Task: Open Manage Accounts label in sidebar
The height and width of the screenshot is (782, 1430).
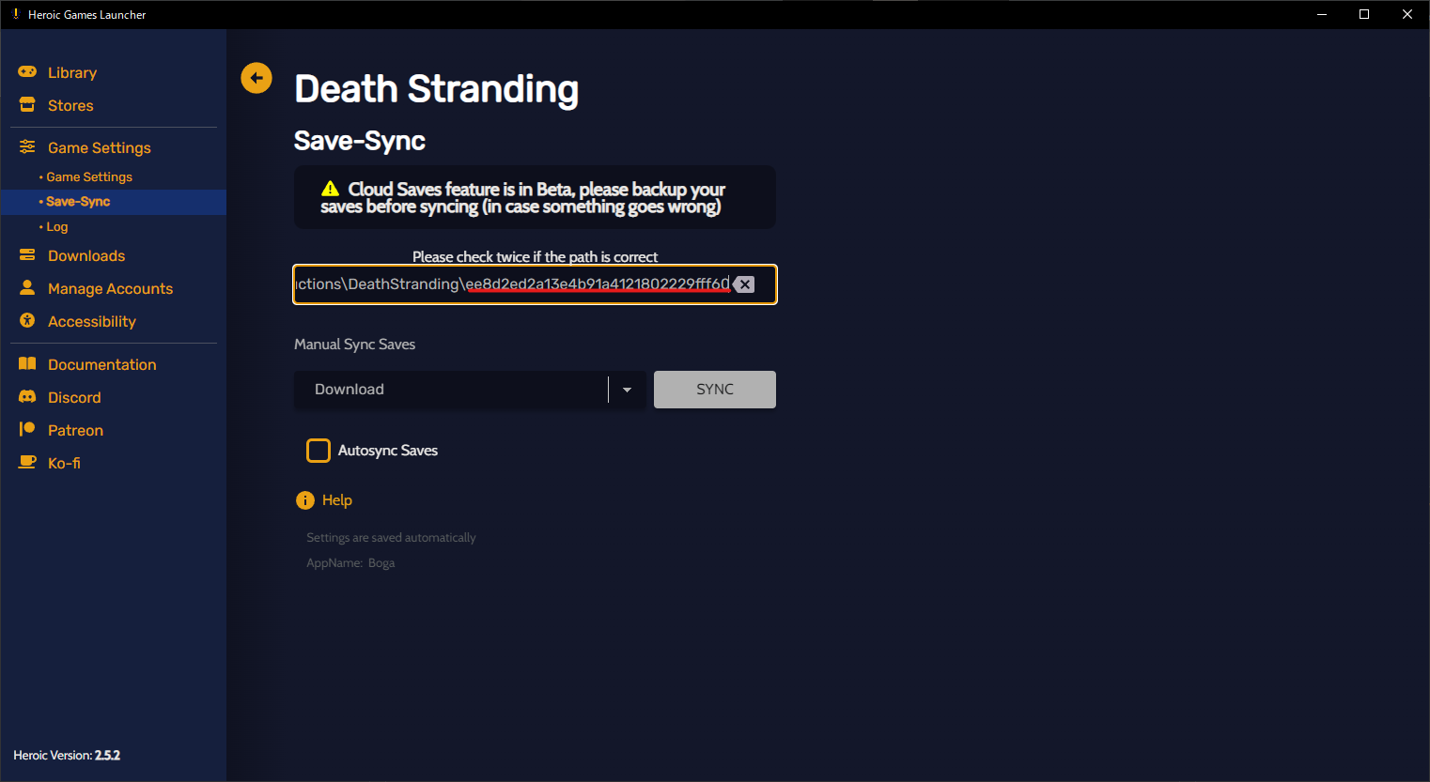Action: pos(111,288)
